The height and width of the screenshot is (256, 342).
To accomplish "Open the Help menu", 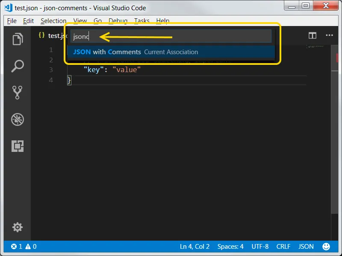I will click(163, 20).
